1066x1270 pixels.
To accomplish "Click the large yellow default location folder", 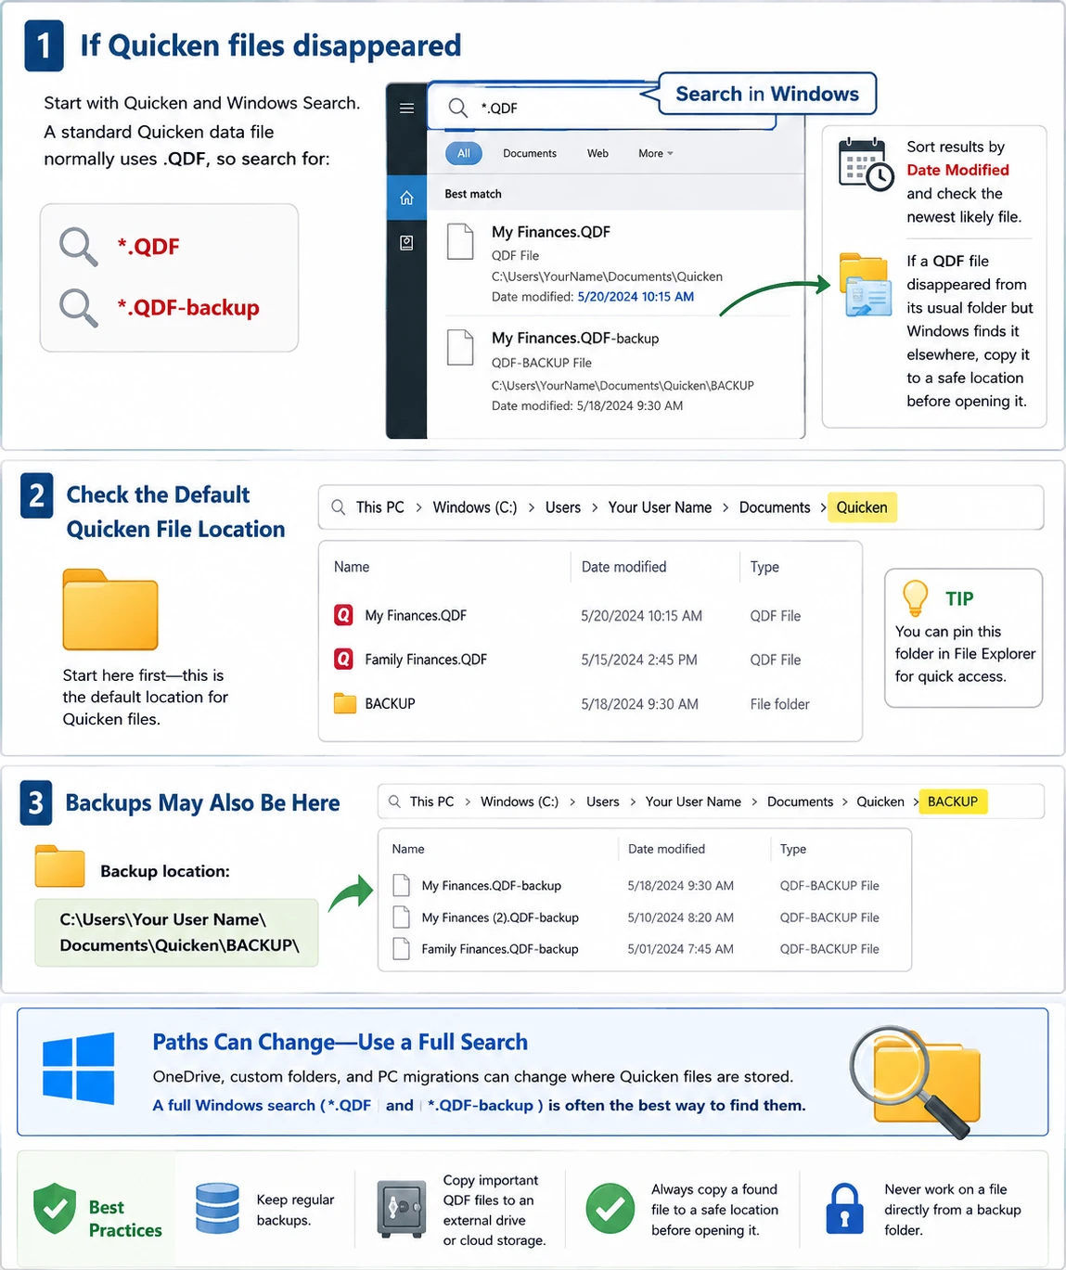I will click(110, 609).
